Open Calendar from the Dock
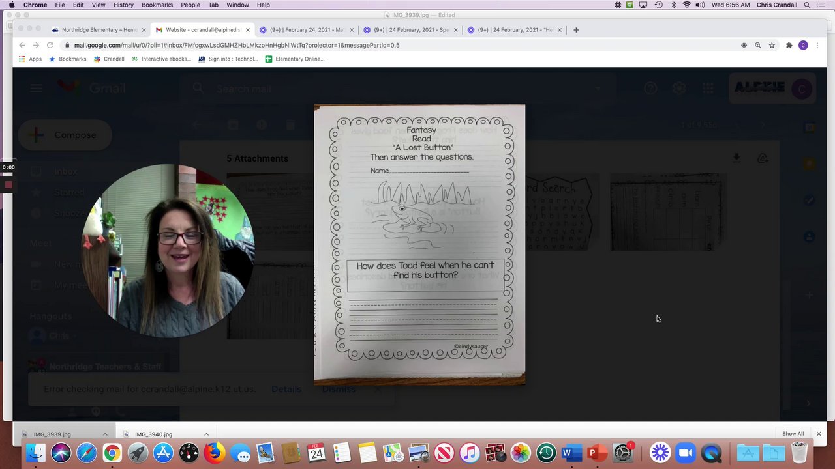Screen dimensions: 835x469 pyautogui.click(x=316, y=453)
